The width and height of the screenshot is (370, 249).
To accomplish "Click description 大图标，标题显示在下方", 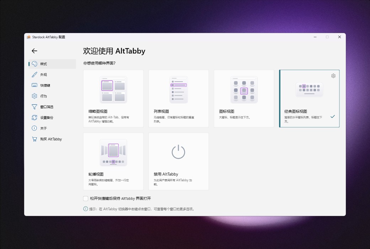I will tap(234, 117).
